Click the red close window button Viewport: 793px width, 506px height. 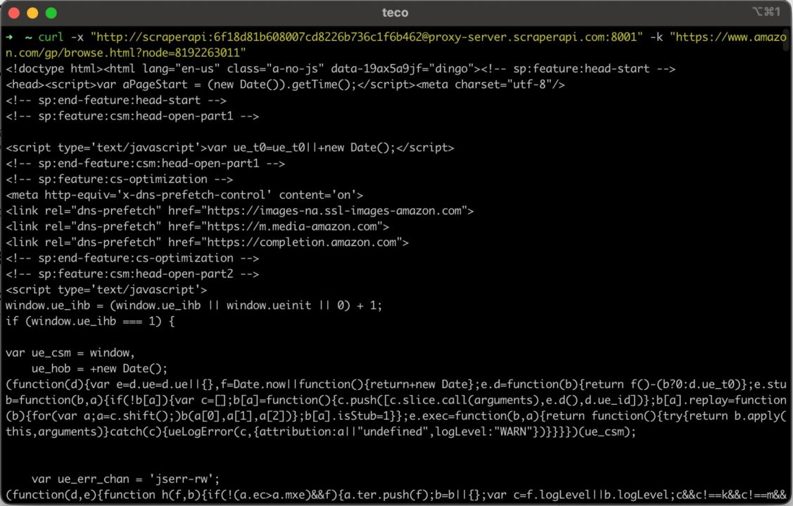pyautogui.click(x=14, y=13)
